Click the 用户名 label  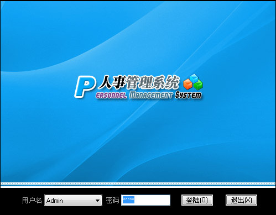tap(32, 200)
